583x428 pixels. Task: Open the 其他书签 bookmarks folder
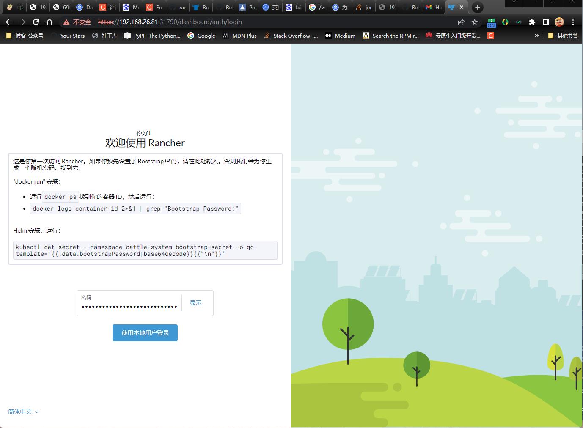563,36
